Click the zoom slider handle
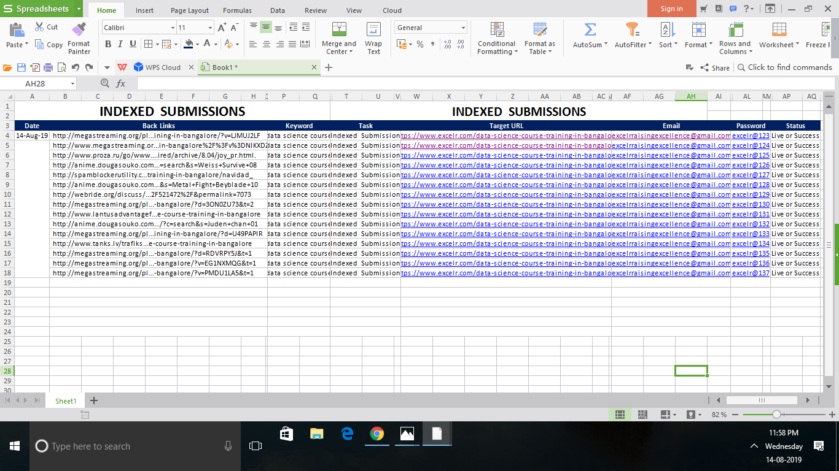Image resolution: width=839 pixels, height=471 pixels. coord(776,415)
